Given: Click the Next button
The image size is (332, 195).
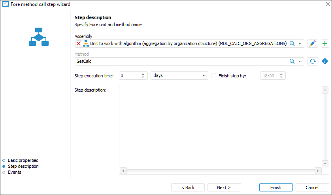Looking at the screenshot, I should click(224, 187).
